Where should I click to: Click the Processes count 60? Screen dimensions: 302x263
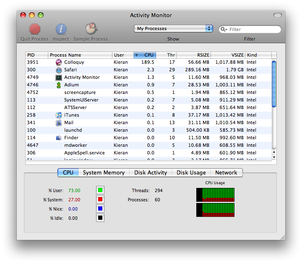tap(157, 200)
